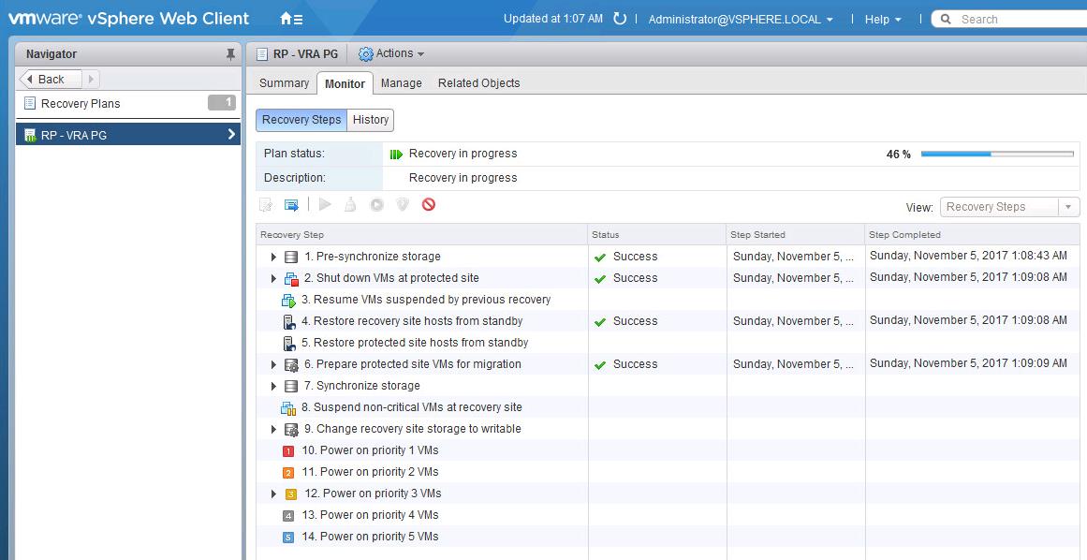Expand Synchronize storage step

(274, 386)
